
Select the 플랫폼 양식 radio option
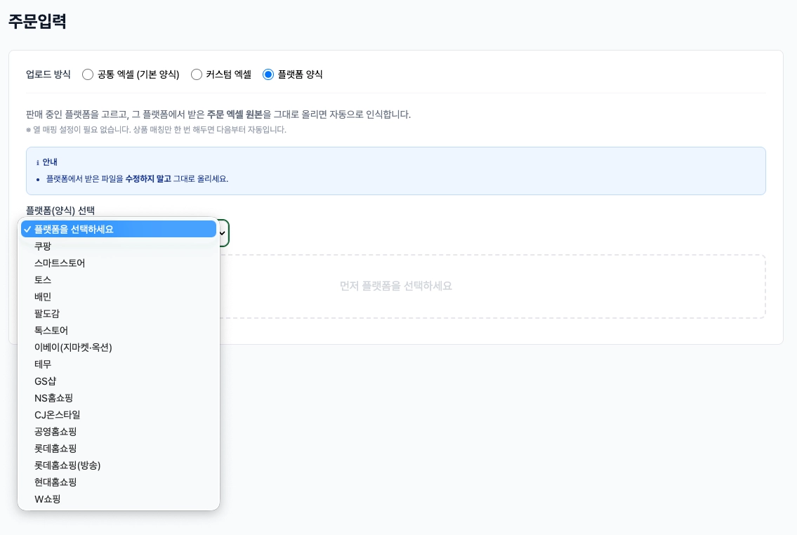click(268, 74)
